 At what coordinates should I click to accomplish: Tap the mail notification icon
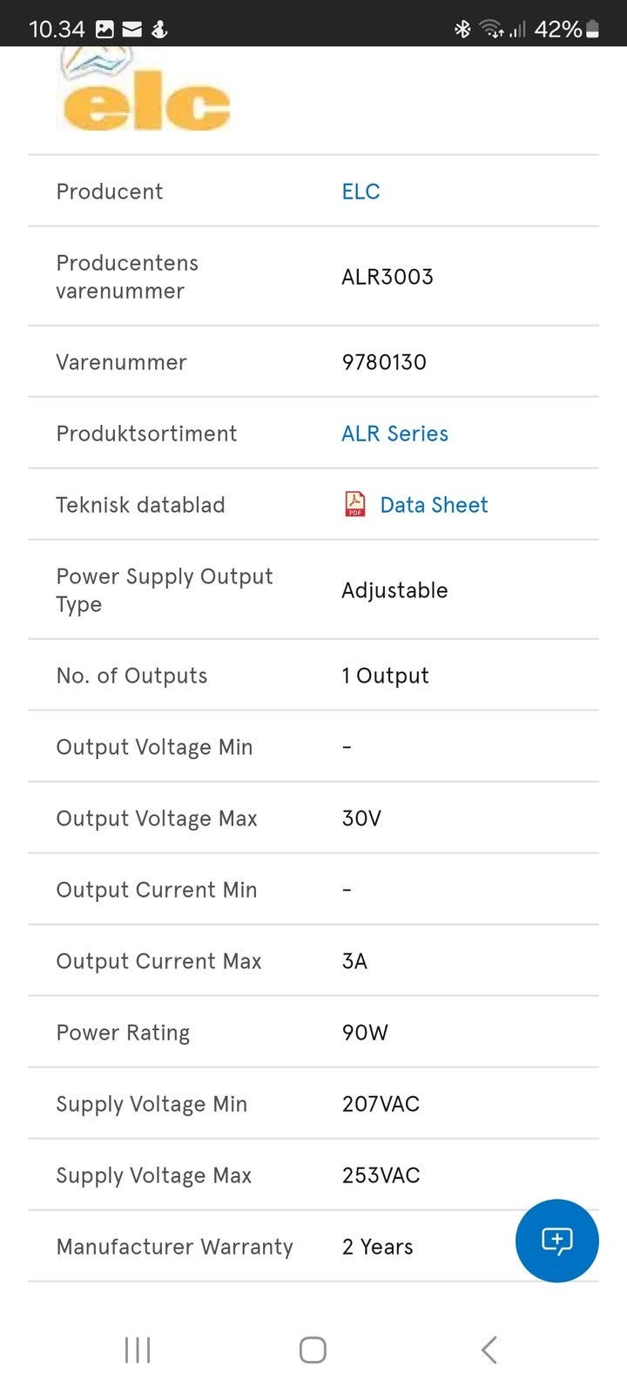tap(131, 29)
